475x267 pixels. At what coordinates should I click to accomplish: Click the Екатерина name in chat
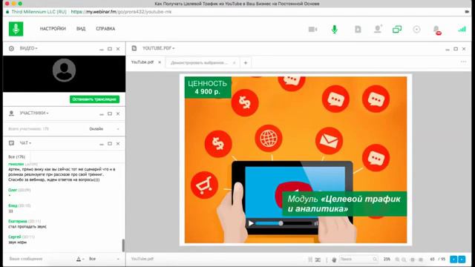point(18,221)
